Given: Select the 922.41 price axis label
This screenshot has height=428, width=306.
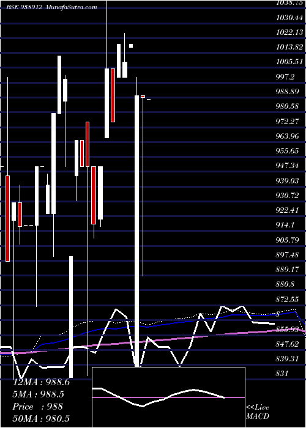Looking at the screenshot, I should pyautogui.click(x=288, y=210).
